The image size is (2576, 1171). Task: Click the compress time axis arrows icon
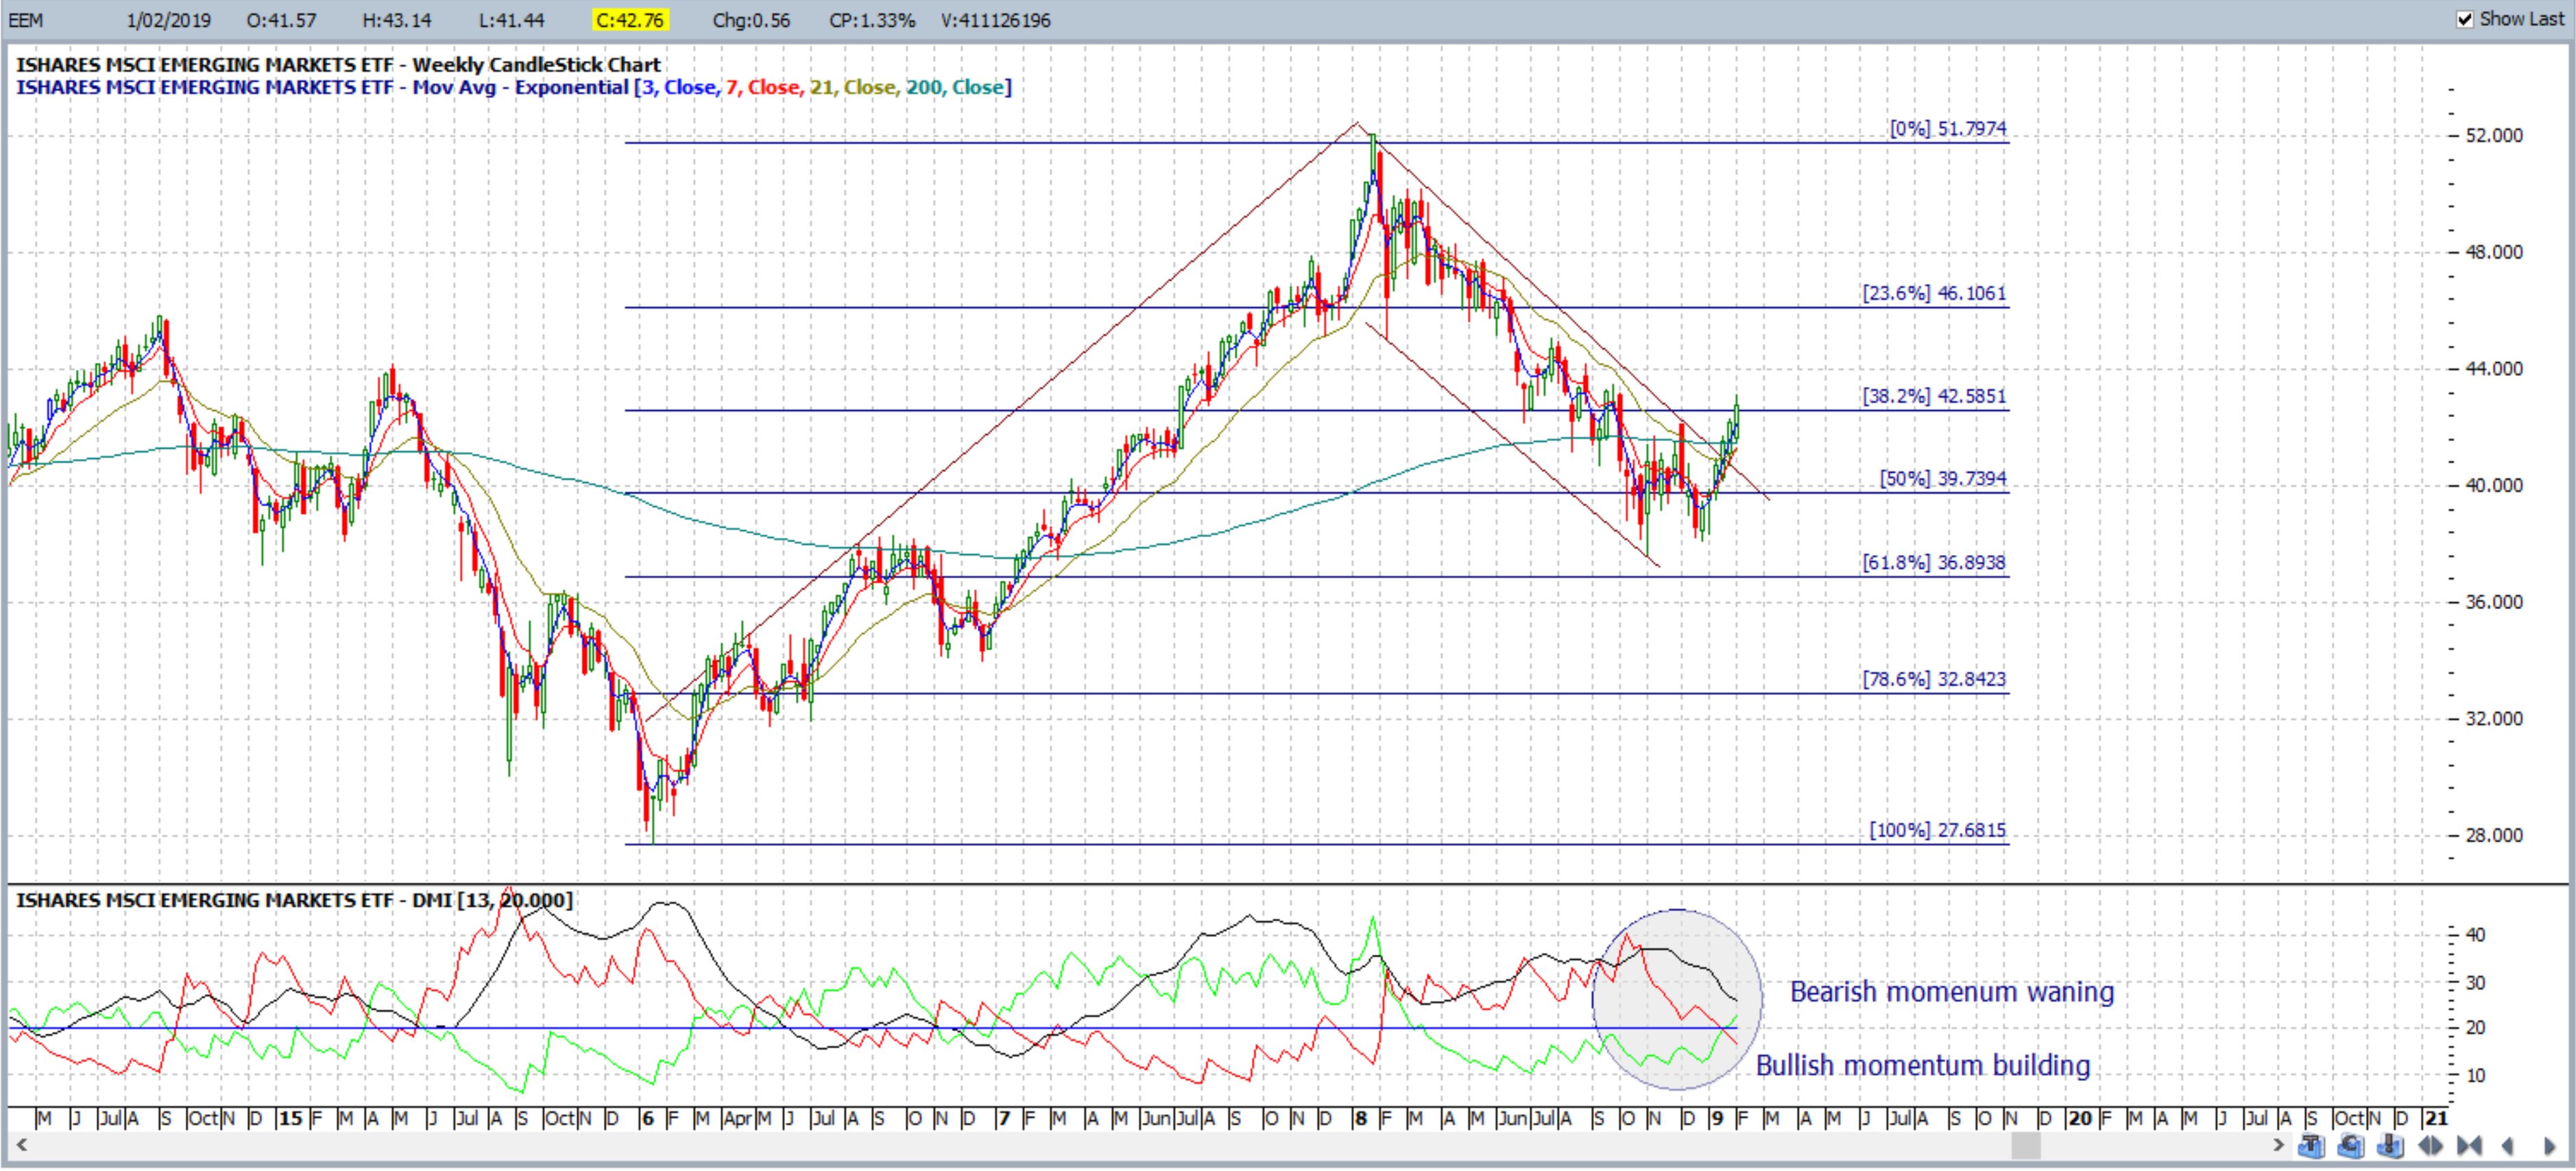coord(2469,1146)
